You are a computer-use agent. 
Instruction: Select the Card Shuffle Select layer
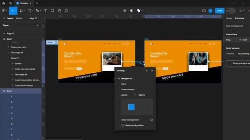pyautogui.click(x=21, y=86)
